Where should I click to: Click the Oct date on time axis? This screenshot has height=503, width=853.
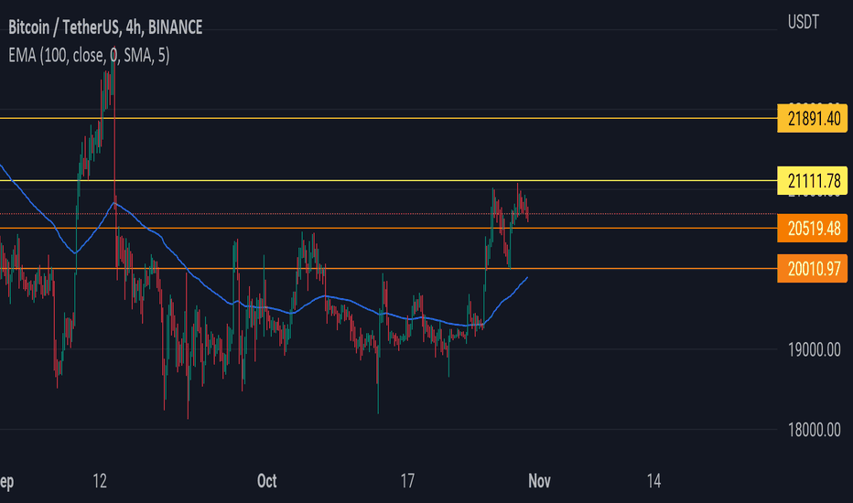(x=266, y=481)
